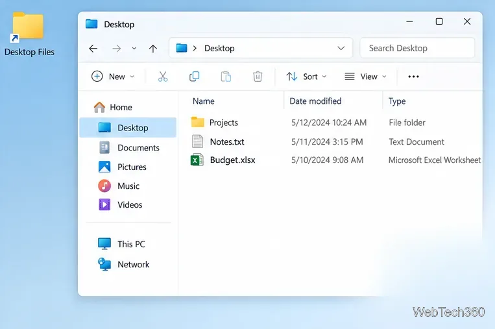Select Home in the navigation pane
Image resolution: width=495 pixels, height=329 pixels.
[113, 107]
